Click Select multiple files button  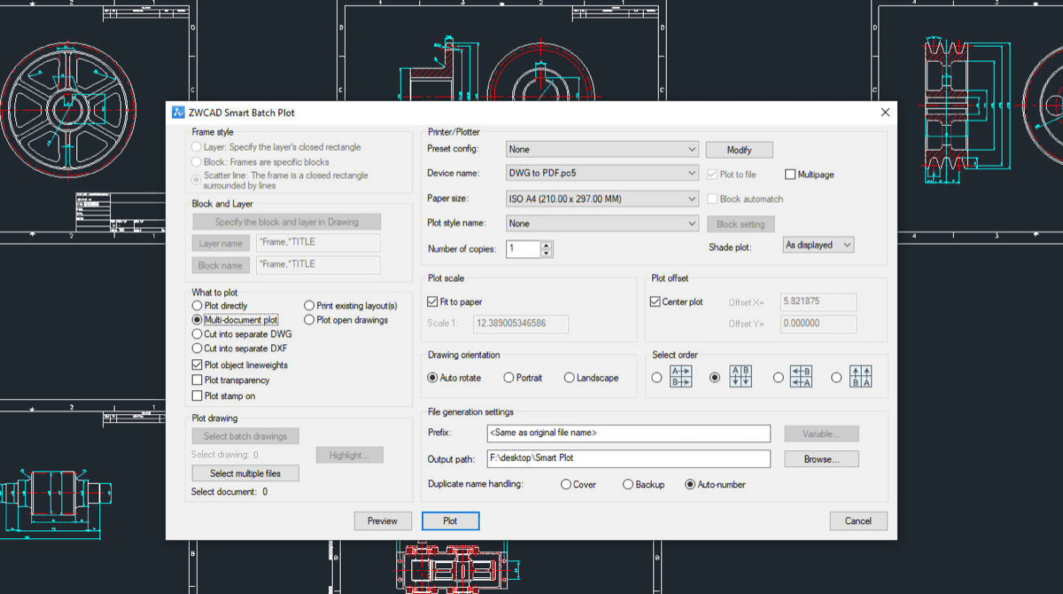click(245, 473)
